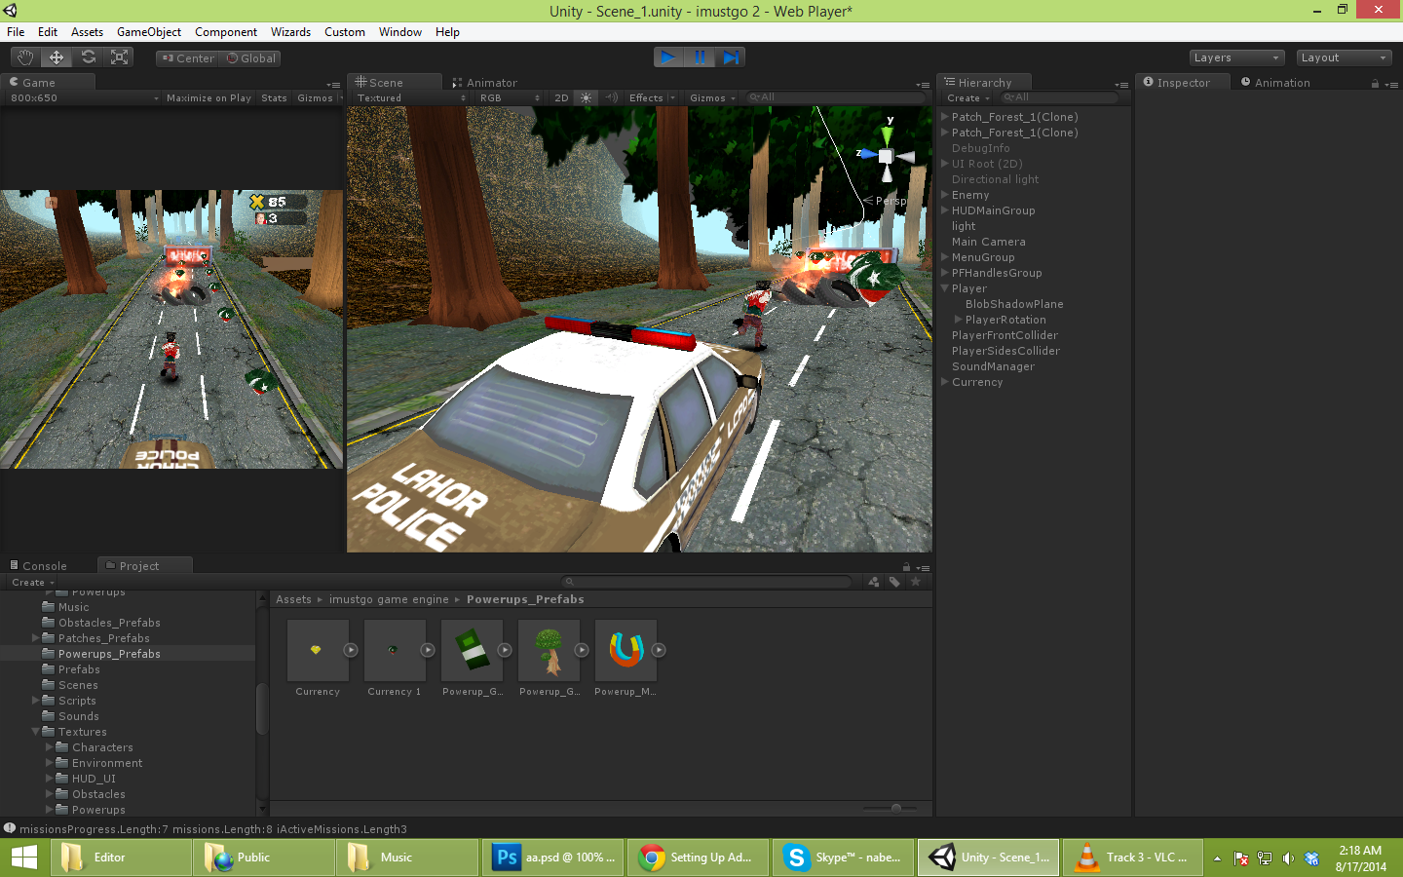Click imustgo game engine breadcrumb
The height and width of the screenshot is (877, 1403).
point(389,599)
